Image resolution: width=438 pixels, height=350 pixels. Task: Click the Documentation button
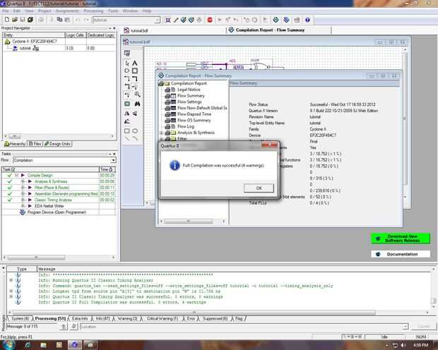click(401, 254)
